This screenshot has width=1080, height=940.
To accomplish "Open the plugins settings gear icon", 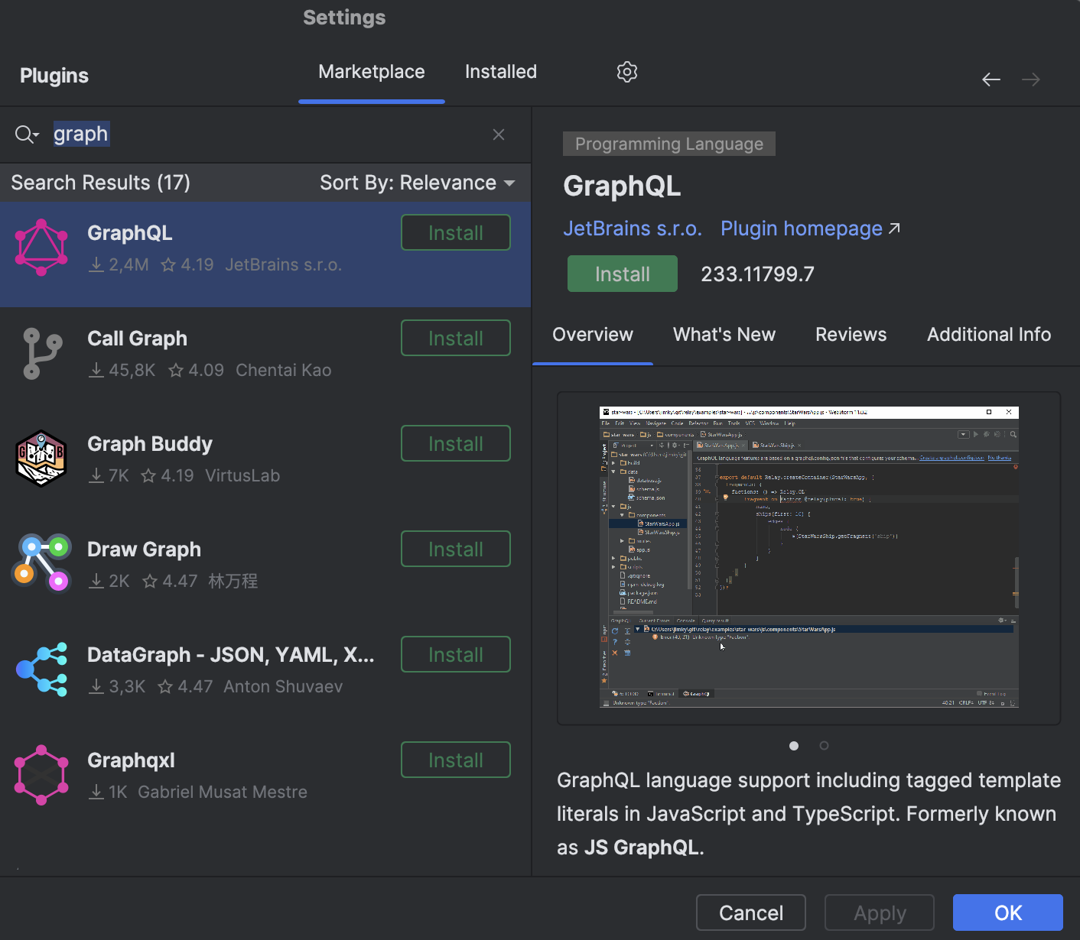I will 626,71.
